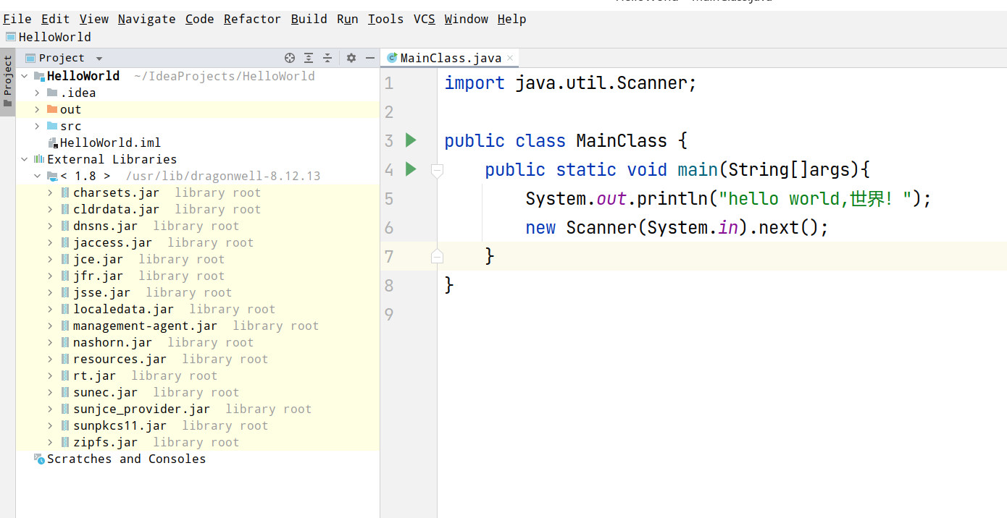Screen dimensions: 1007x518
Task: Run main method via gutter arrow on line 4
Action: click(411, 169)
